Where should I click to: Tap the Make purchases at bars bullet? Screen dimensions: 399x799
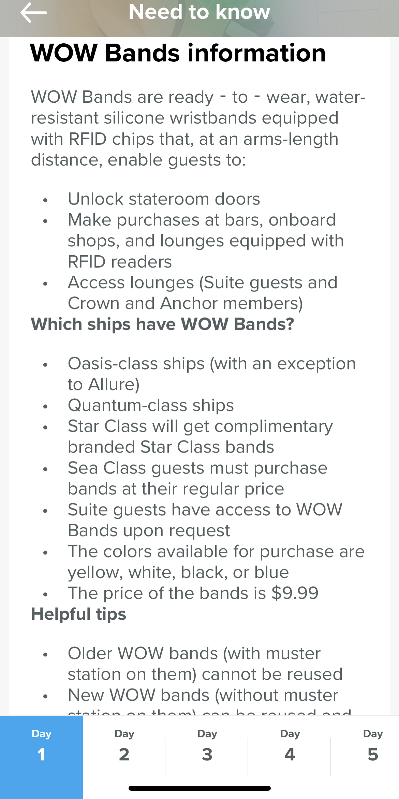pyautogui.click(x=206, y=241)
